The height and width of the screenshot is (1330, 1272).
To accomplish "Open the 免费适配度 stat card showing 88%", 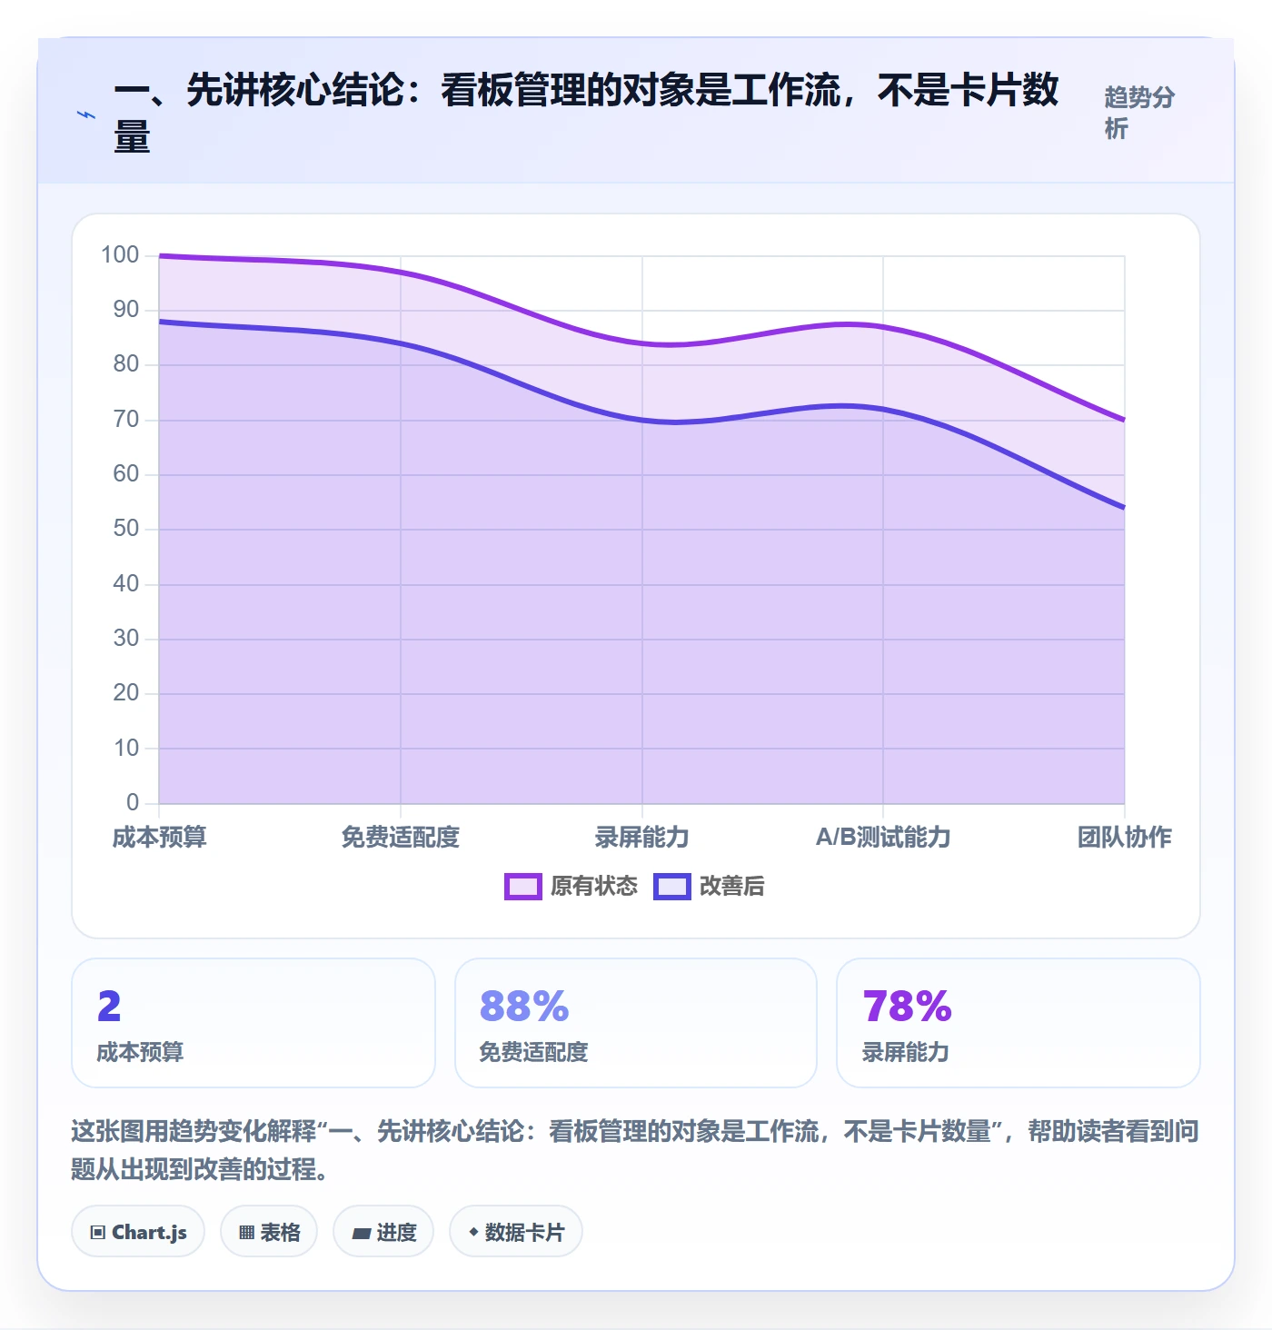I will click(636, 1023).
